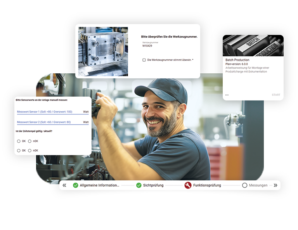Go to previous steps with double-left chevron
The height and width of the screenshot is (230, 298).
point(64,185)
